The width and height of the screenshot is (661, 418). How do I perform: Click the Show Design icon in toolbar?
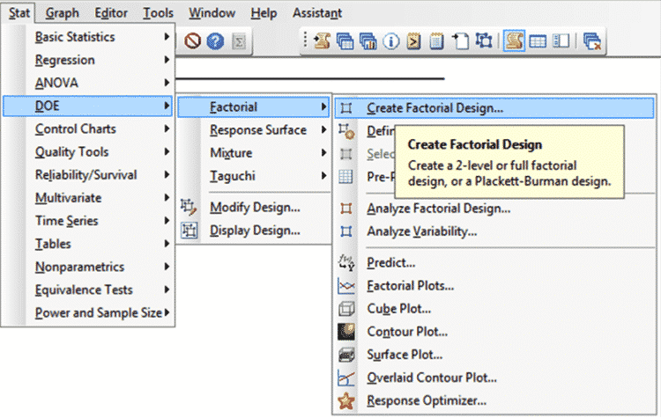pyautogui.click(x=484, y=40)
